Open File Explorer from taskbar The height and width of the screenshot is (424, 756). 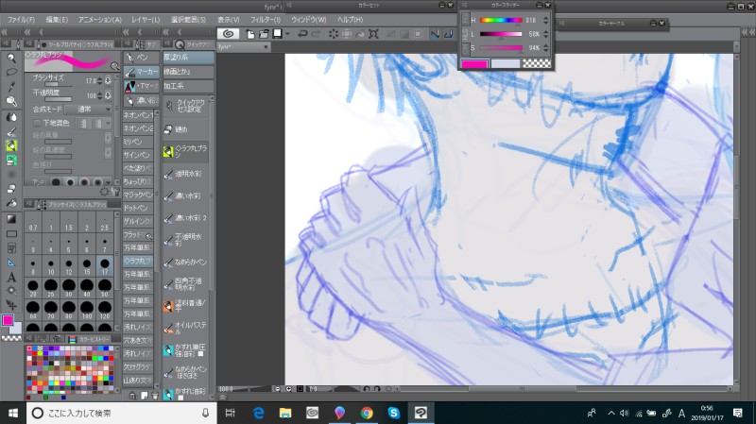point(285,413)
